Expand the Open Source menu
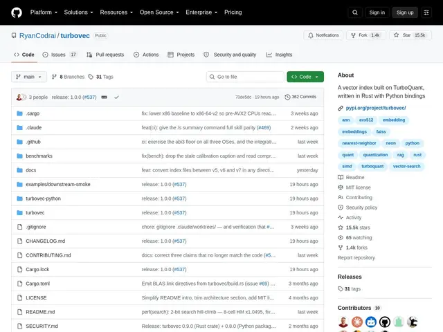Screen dimensions: 443x332 (159, 12)
